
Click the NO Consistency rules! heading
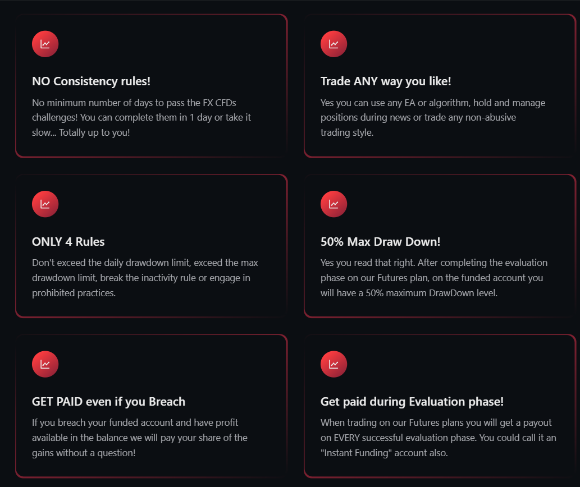point(91,81)
